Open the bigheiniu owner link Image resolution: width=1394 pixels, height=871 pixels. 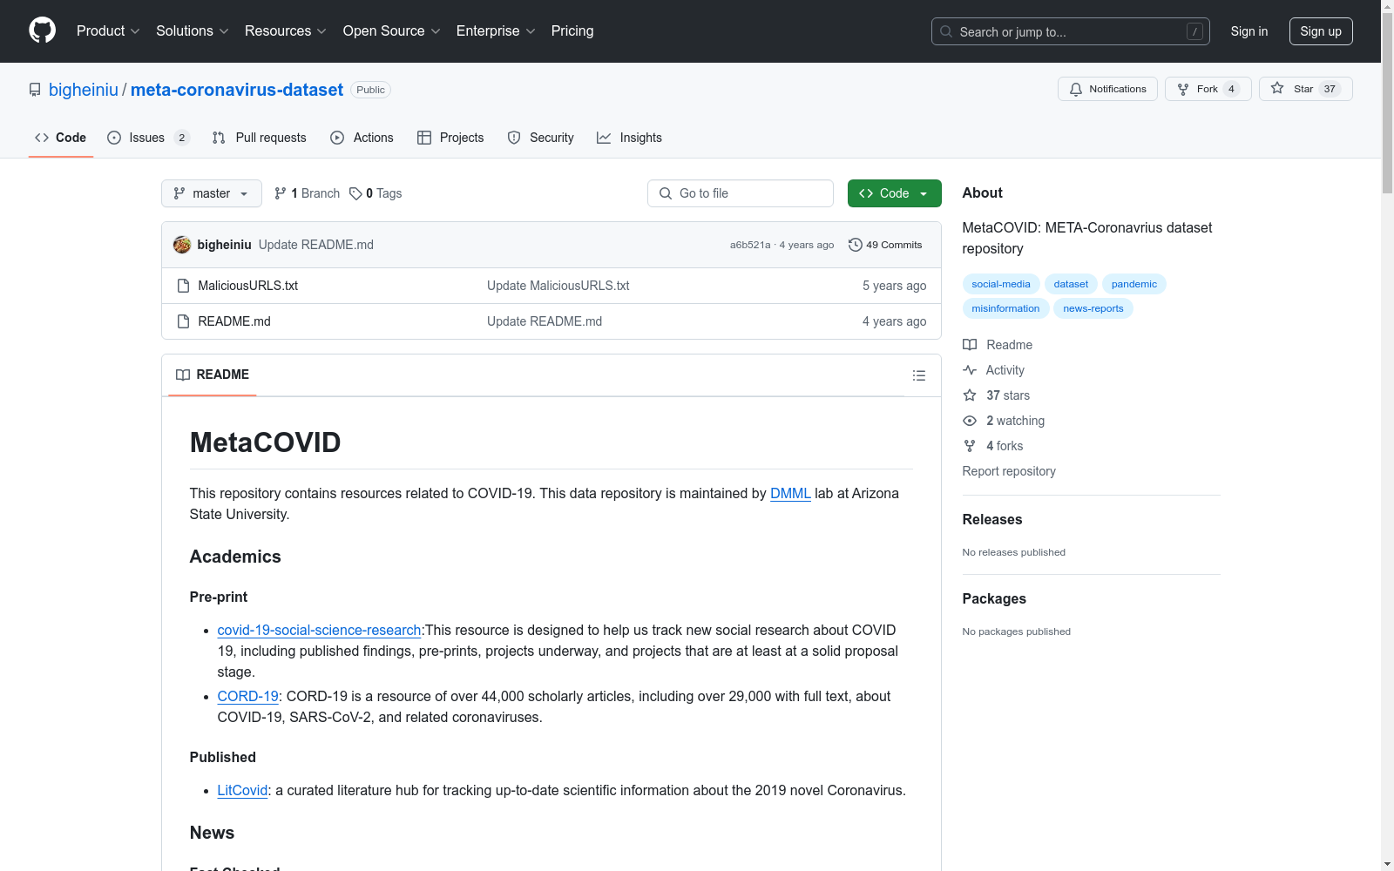[84, 90]
